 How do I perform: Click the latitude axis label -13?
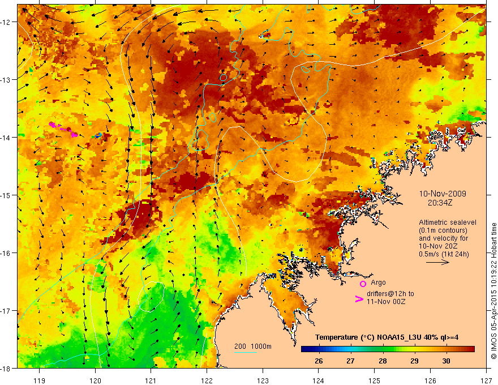coord(6,80)
